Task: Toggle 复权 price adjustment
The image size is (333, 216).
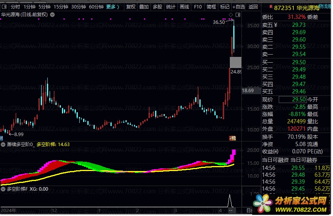Action: pos(131,7)
